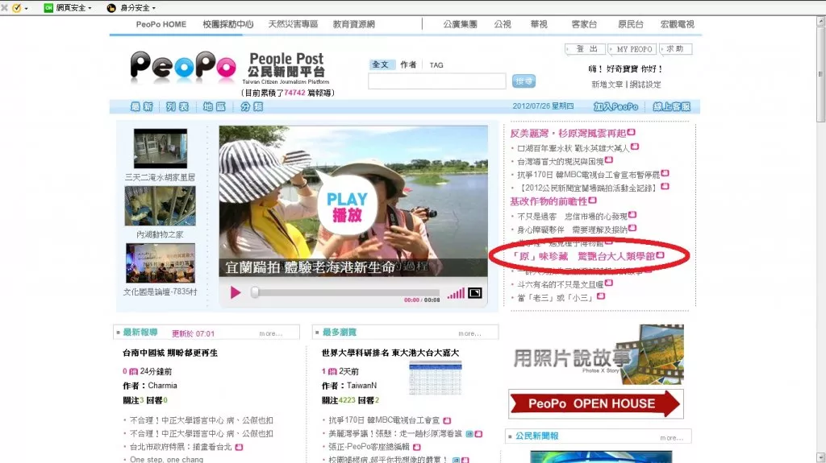Open the 網頁安全 dropdown in toolbar

point(68,8)
